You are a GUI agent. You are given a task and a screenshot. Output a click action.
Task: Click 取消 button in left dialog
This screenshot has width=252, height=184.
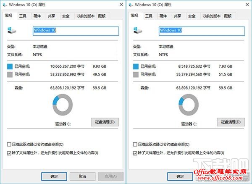82,176
